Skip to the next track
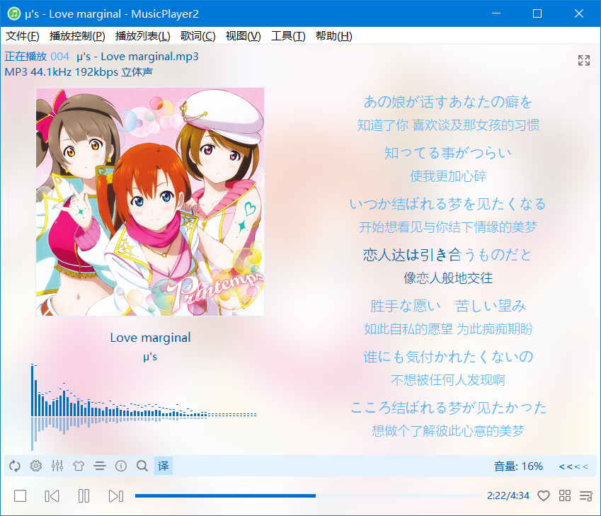This screenshot has width=601, height=516. point(116,495)
